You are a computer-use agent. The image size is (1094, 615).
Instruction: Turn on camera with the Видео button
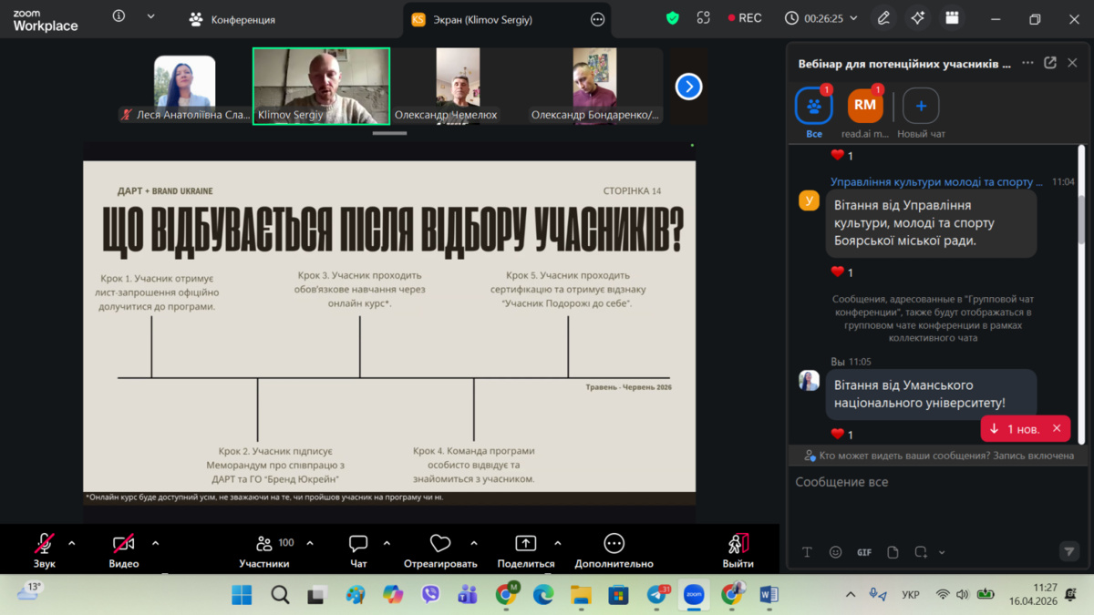[123, 544]
